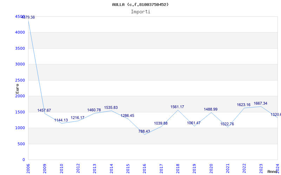Select the 1061.47 data label
The height and width of the screenshot is (175, 281).
[194, 123]
